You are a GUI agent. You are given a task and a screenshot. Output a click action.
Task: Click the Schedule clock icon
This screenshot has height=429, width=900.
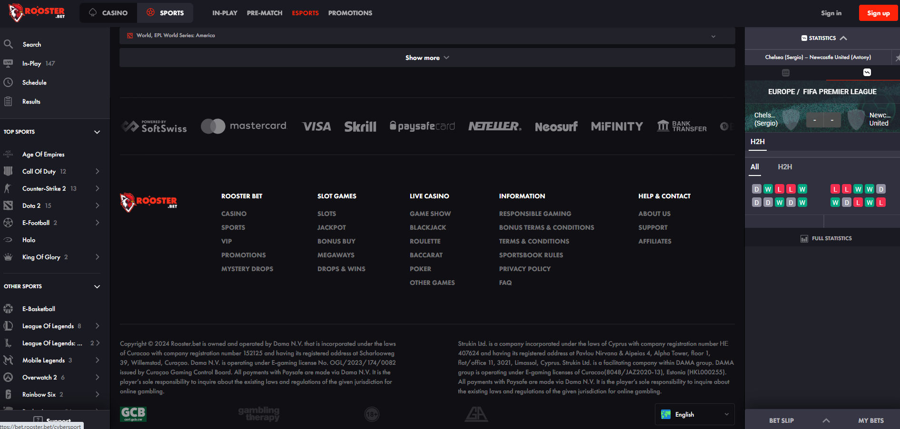coord(8,82)
